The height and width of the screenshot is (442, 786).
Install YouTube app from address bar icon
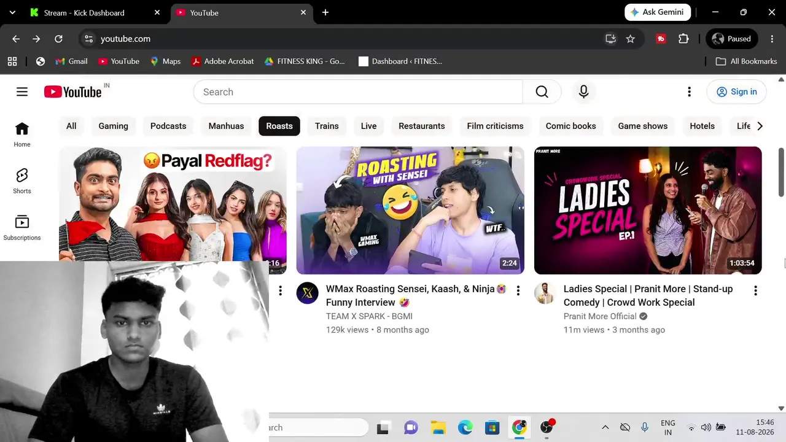tap(610, 39)
